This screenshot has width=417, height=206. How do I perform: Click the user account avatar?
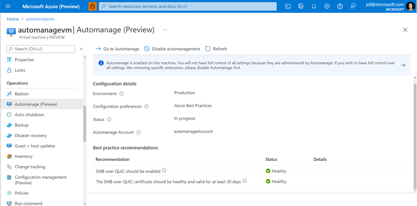[x=410, y=6]
